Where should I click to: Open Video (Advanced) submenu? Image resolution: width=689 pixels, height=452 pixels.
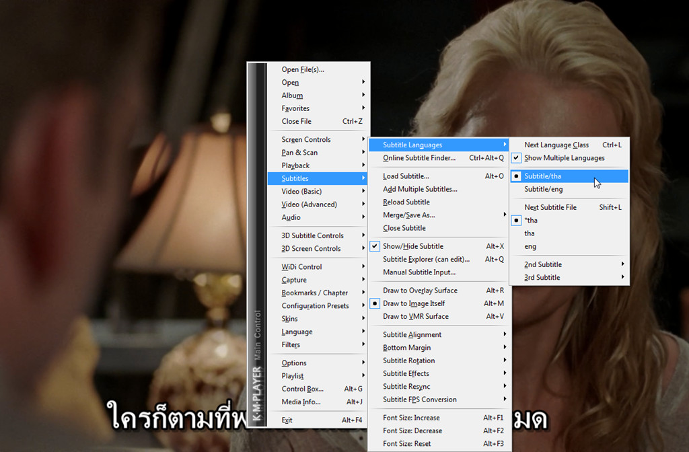tap(318, 204)
